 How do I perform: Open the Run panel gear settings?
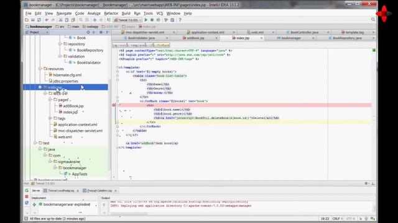[366, 183]
